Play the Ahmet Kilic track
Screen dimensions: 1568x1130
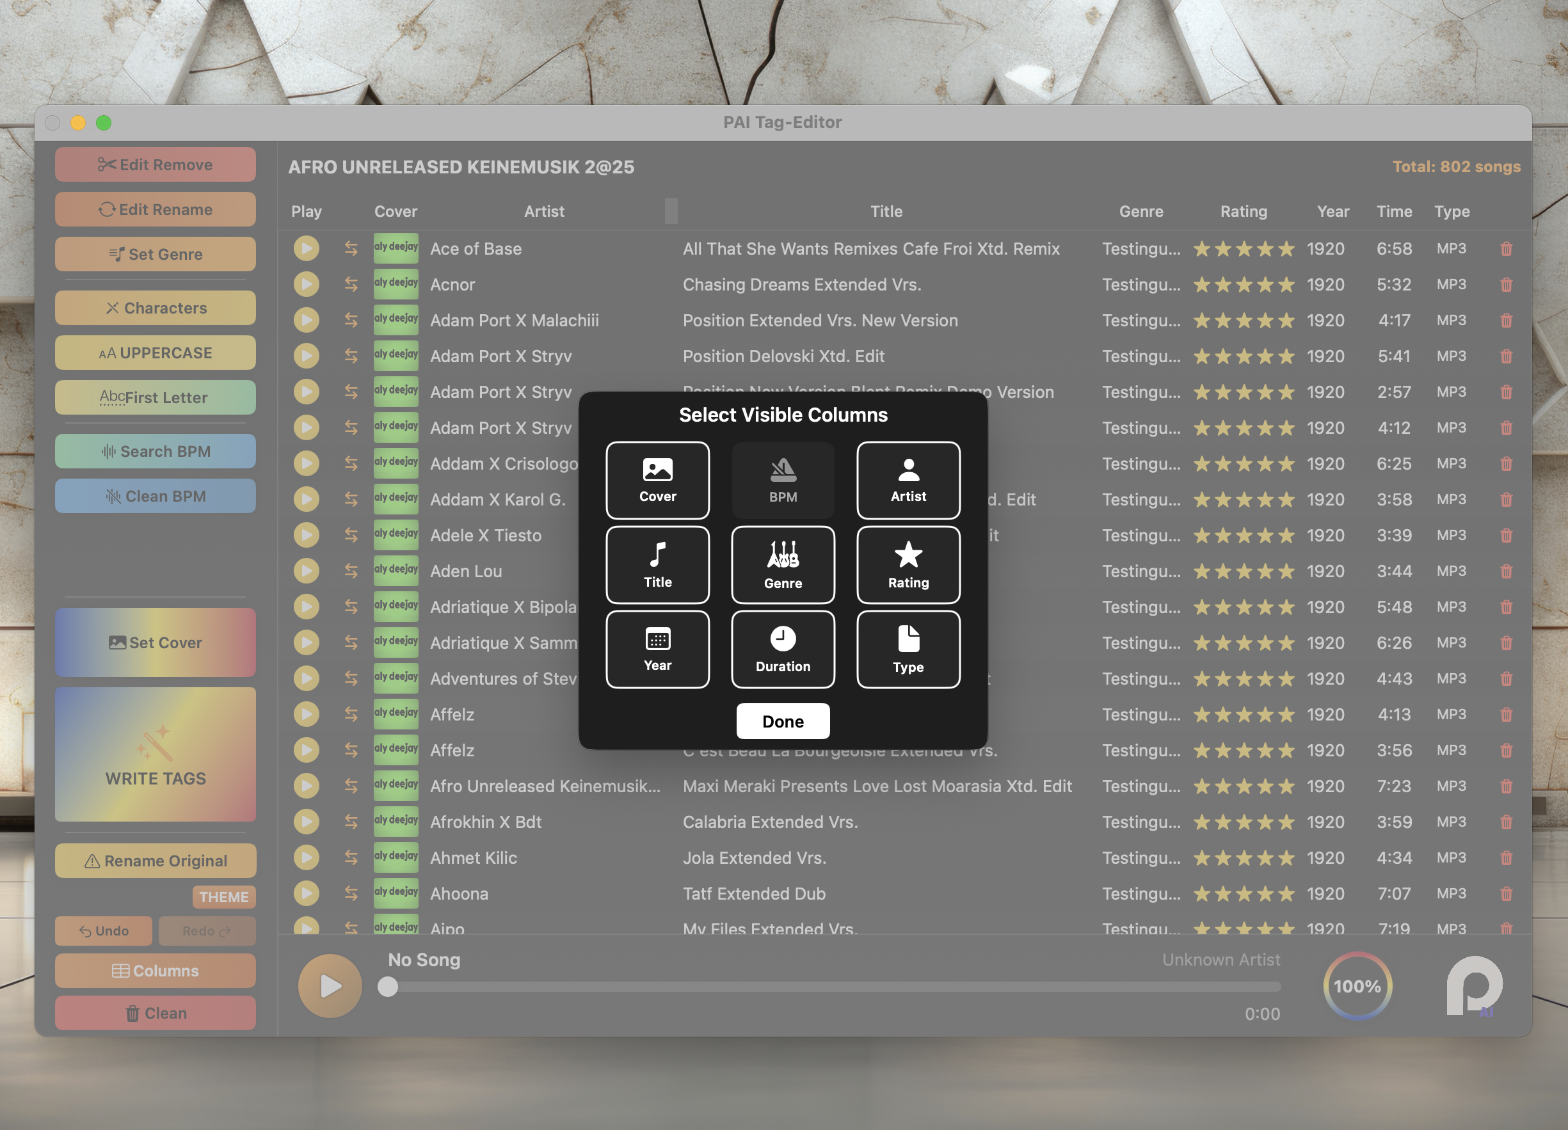(x=307, y=857)
